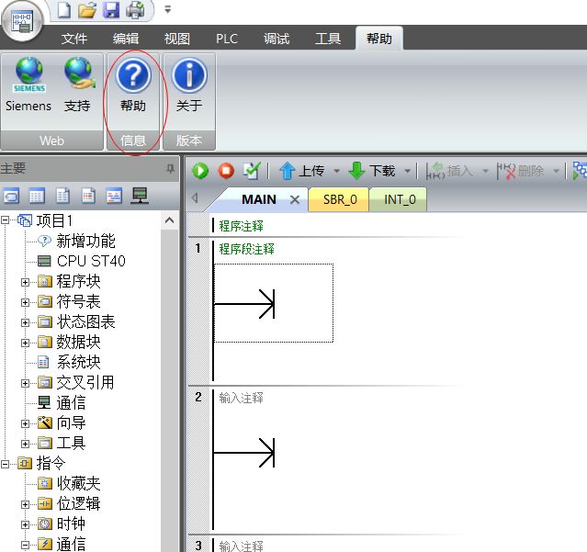Click the red STOP button in the toolbar
The height and width of the screenshot is (552, 587).
[226, 171]
